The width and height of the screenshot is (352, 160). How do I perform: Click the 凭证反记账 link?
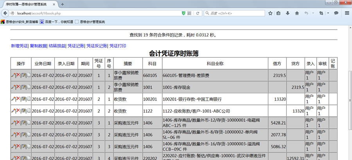coord(97,46)
